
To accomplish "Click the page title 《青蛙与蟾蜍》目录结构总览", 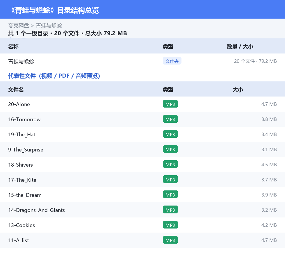I will click(x=54, y=10).
